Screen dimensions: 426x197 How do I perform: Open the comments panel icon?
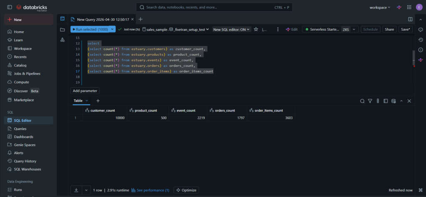(421, 30)
